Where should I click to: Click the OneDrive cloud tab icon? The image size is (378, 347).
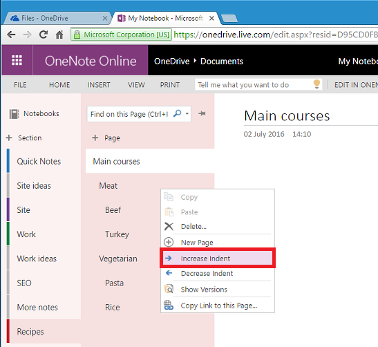pos(15,18)
